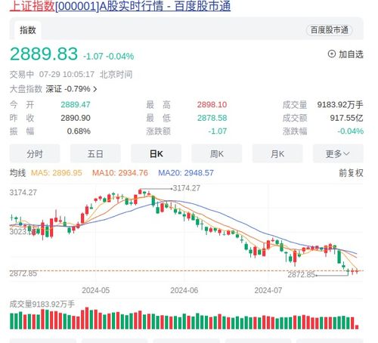Click 最高 value 2898.10
Screen dimensions: 378x343
(212, 104)
